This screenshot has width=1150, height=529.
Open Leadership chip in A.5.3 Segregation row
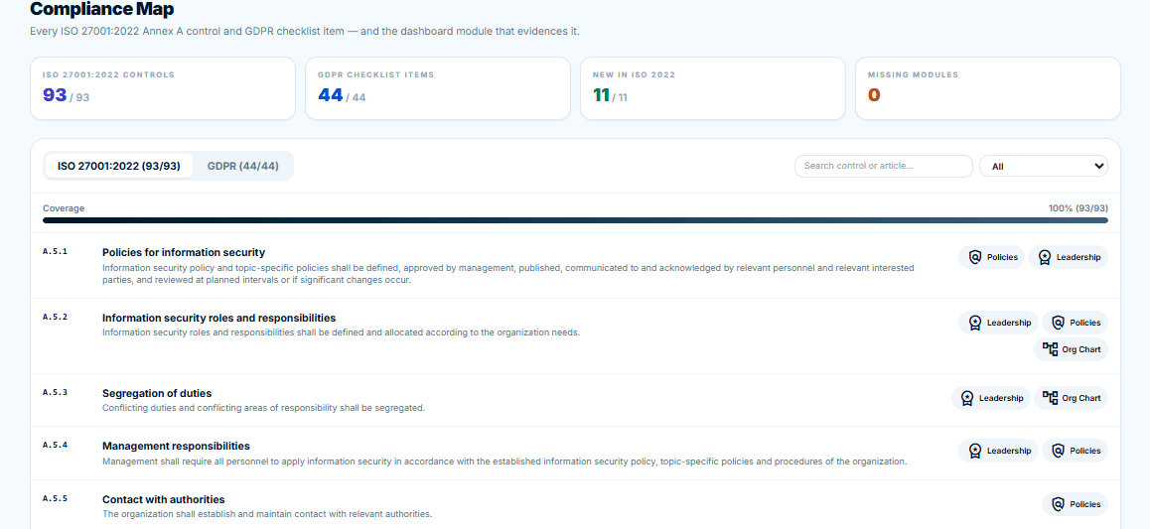991,398
